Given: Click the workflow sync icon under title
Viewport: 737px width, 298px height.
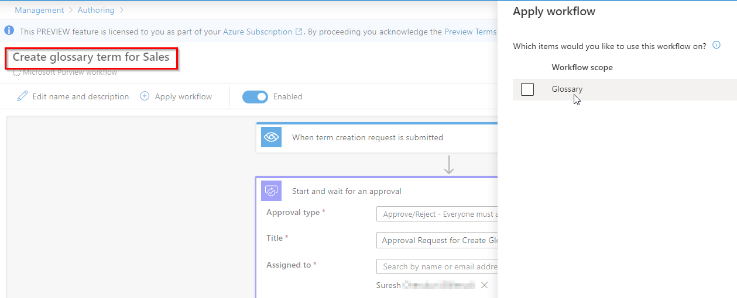Looking at the screenshot, I should [17, 72].
